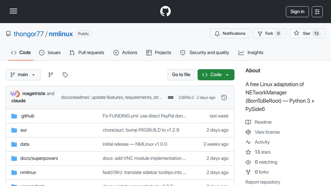Viewport: 331px width, 186px height.
Task: Click the Activity pulse icon
Action: point(248,142)
